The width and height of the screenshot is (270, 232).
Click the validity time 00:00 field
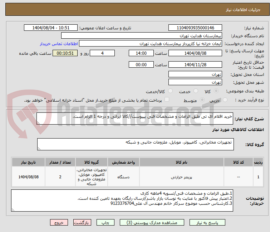141,64
